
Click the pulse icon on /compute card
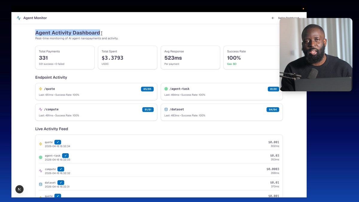pos(41,110)
